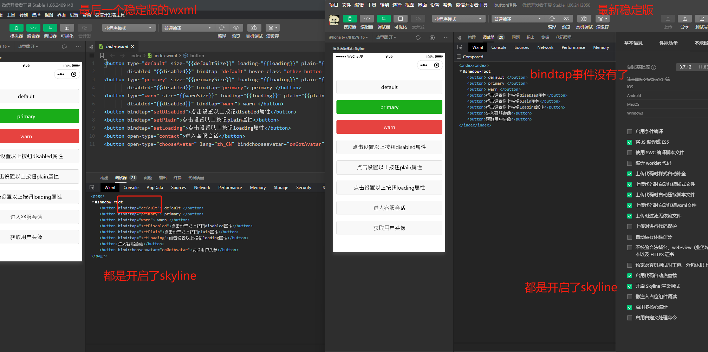This screenshot has width=708, height=352.
Task: Tick the Composed checkbox
Action: tap(459, 57)
